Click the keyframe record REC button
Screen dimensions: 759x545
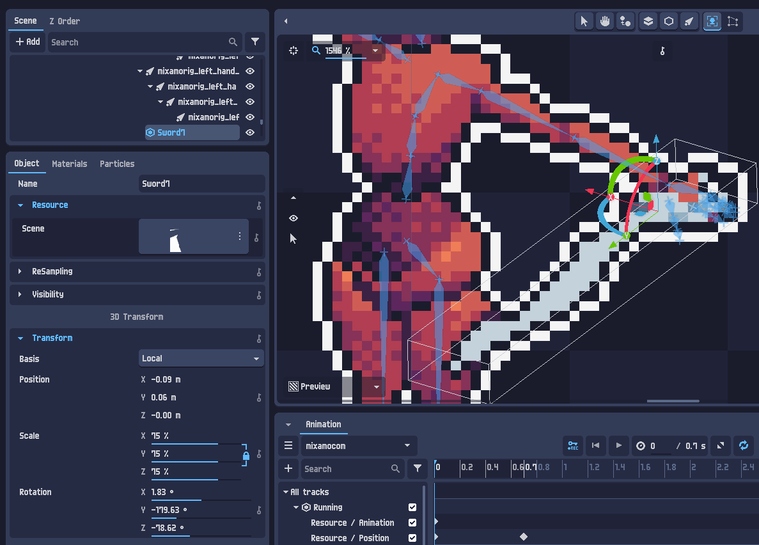point(573,446)
